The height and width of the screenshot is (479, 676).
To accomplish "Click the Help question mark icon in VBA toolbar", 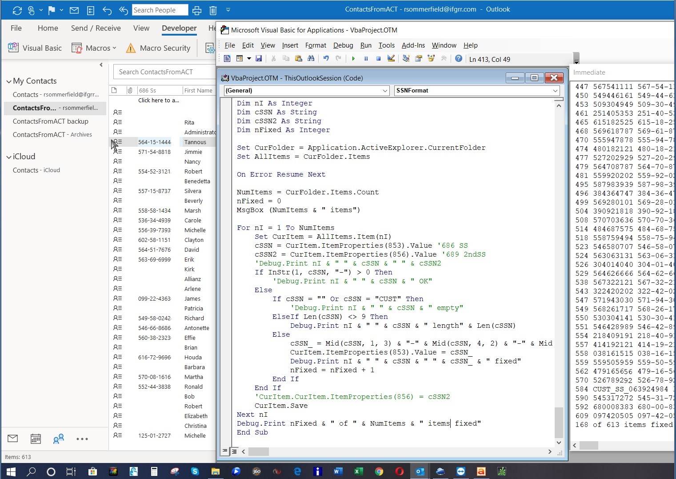I will coord(459,58).
